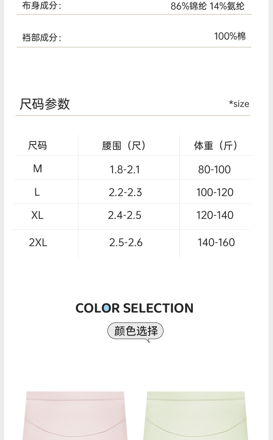Screen dimensions: 273x440
Task: Click weight range 140-160
Action: 216,242
